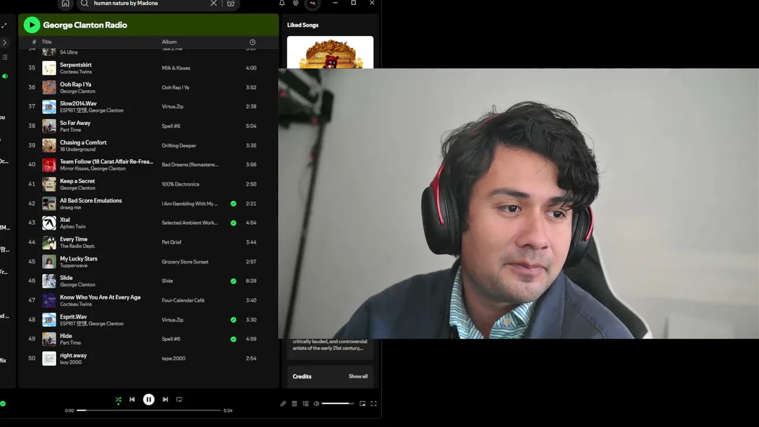Toggle liked checkmark for Slide
The height and width of the screenshot is (427, 759).
pyautogui.click(x=233, y=281)
